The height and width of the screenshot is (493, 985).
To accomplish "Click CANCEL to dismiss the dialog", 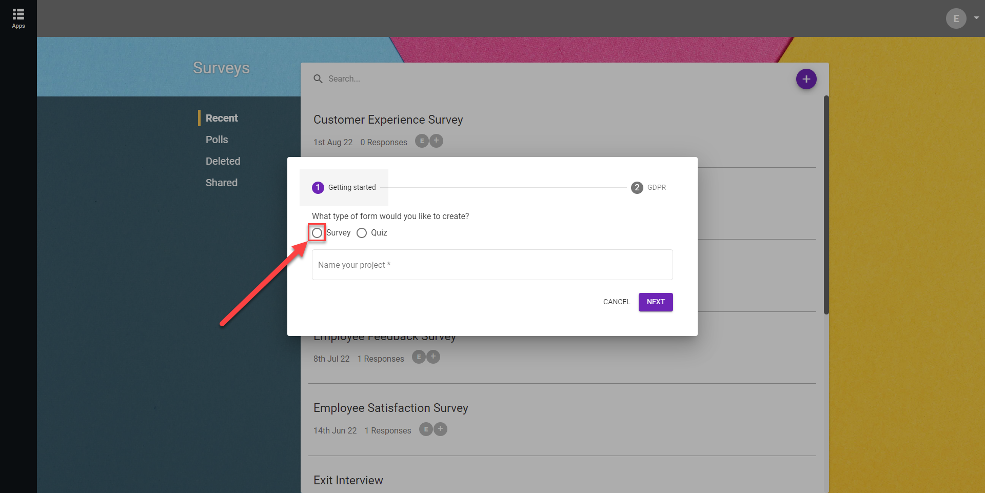I will (616, 302).
